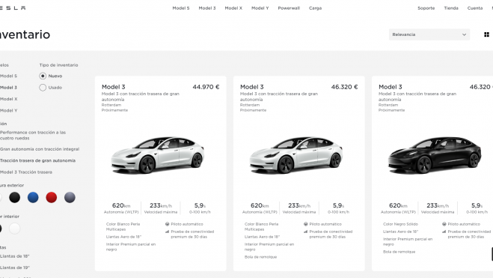Screen dimensions: 493x278
Task: Pick grey exterior paint swatch
Action: [70, 197]
